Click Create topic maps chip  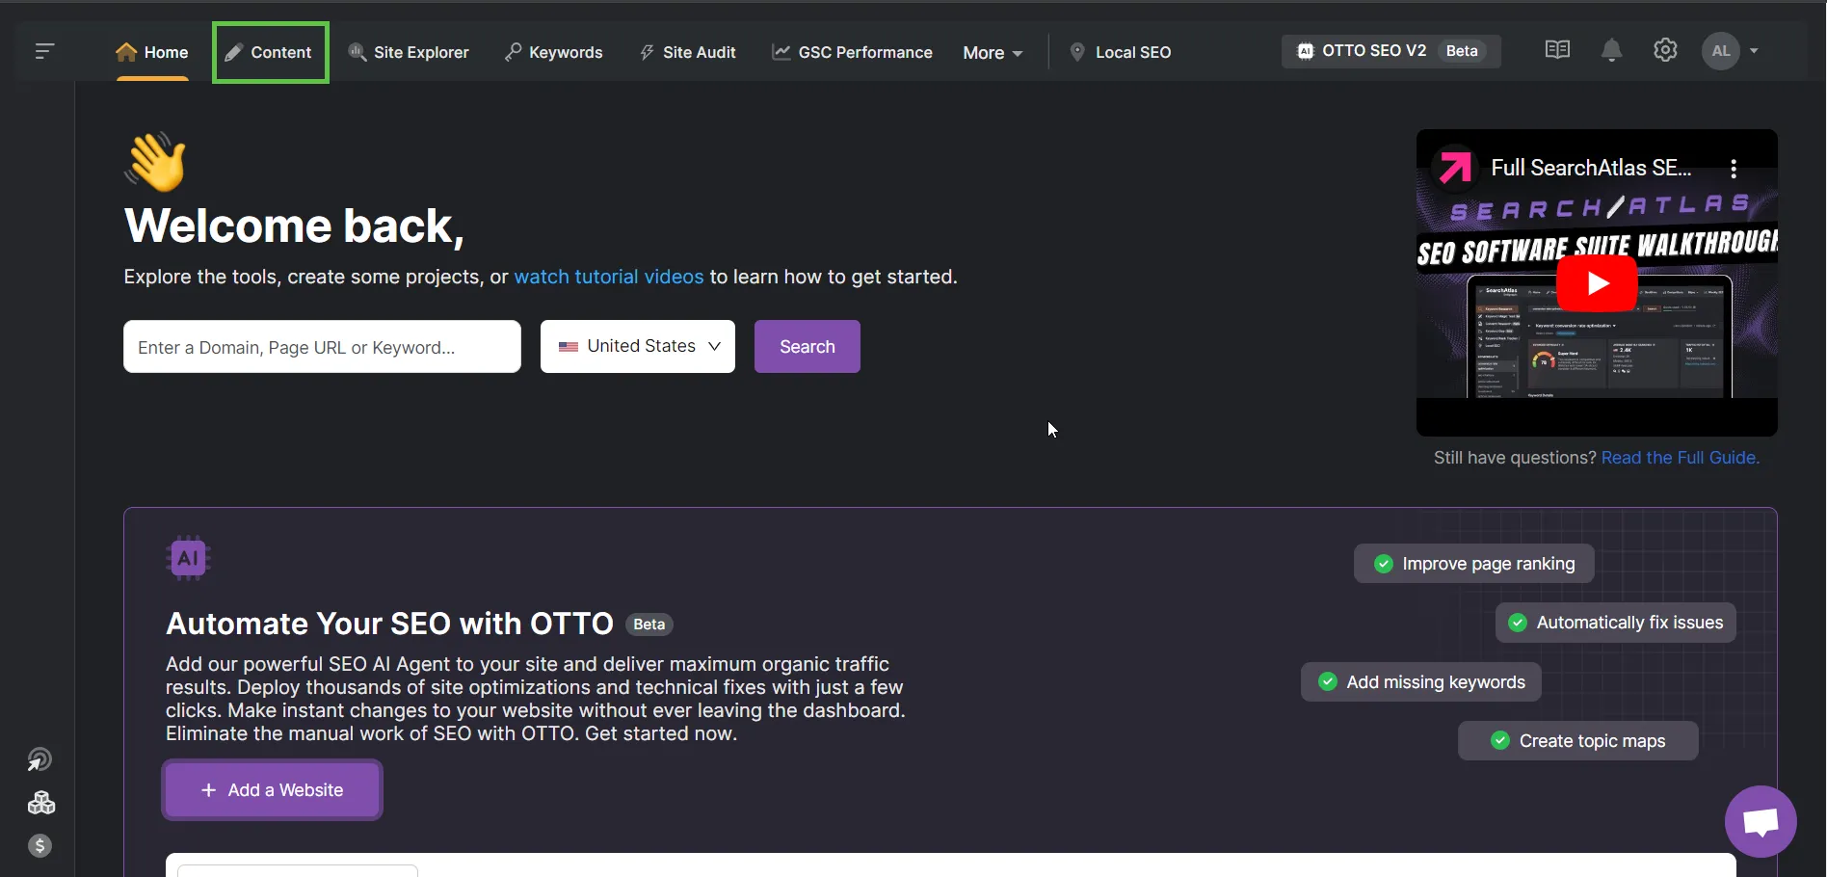[x=1578, y=741]
